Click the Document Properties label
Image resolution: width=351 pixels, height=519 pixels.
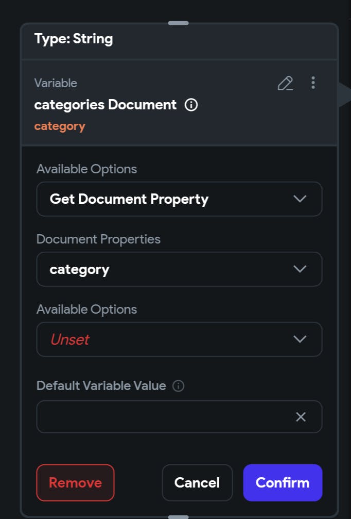point(98,239)
